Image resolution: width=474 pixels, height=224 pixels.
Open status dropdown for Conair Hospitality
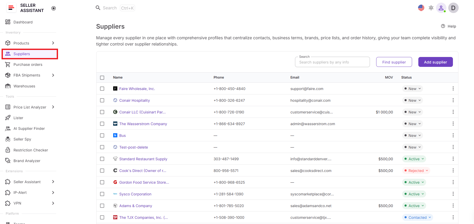[x=413, y=100]
